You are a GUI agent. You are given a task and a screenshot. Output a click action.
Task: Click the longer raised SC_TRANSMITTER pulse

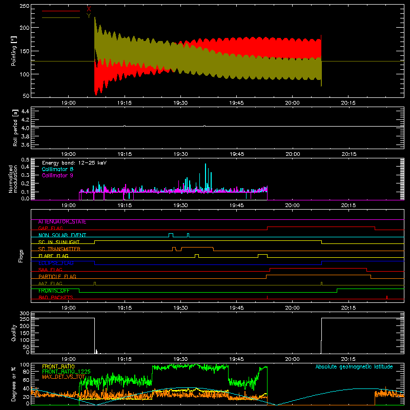click(197, 248)
